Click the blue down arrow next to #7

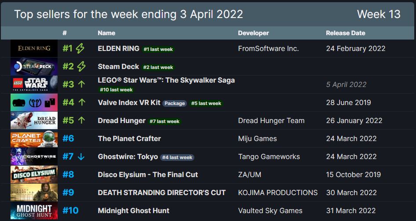coord(81,156)
